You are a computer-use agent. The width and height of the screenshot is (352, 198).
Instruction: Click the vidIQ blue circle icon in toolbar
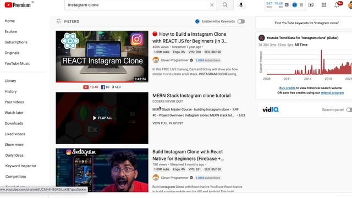(295, 5)
